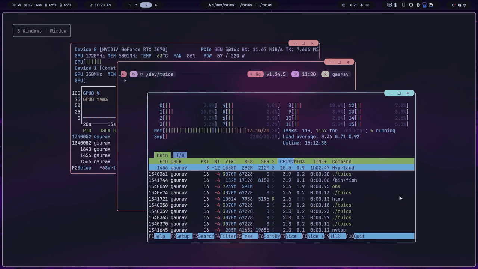Screen dimensions: 478x269
Task: Toggle the phone connectivity icon in status bar
Action: pyautogui.click(x=403, y=5)
